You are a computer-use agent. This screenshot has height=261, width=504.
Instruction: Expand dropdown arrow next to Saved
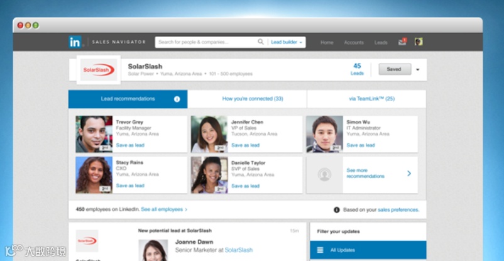(417, 70)
